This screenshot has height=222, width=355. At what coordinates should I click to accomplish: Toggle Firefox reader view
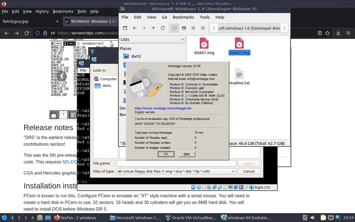click(320, 33)
